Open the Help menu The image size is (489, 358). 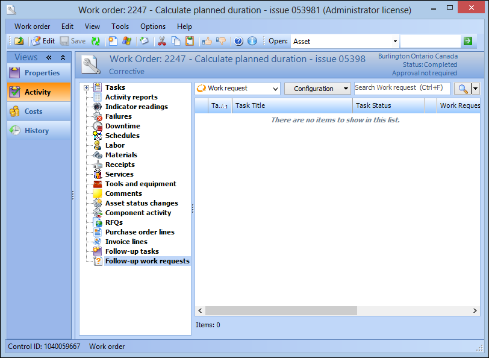tap(184, 27)
